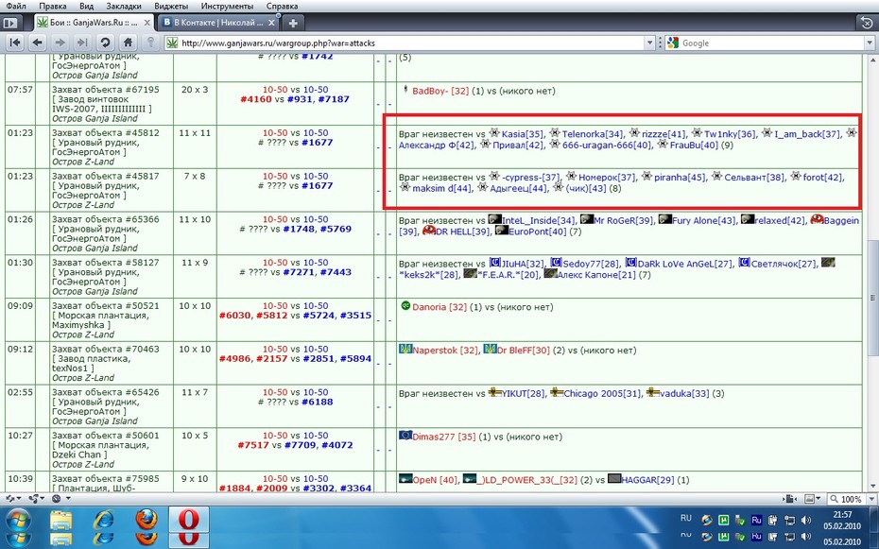The height and width of the screenshot is (549, 879).
Task: Toggle the panel button beside the tabs
Action: click(10, 23)
